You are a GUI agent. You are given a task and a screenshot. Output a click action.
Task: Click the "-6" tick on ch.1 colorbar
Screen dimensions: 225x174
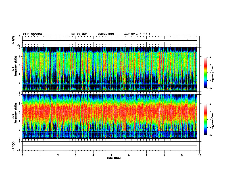tap(210, 57)
